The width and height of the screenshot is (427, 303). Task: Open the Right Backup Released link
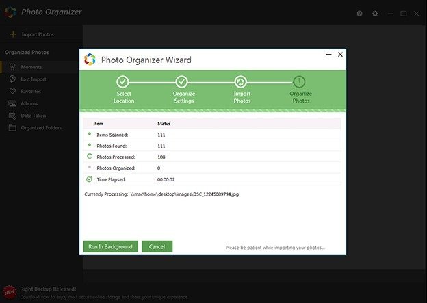48,289
